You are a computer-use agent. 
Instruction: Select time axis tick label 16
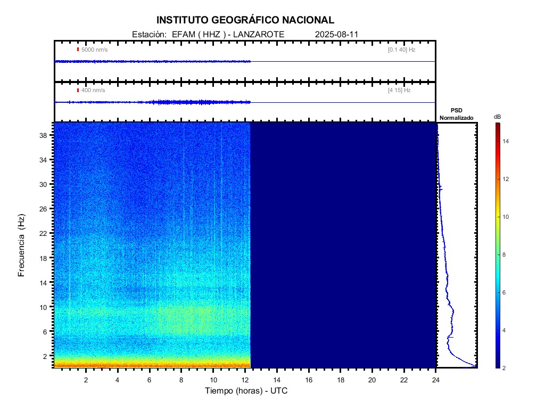point(309,380)
